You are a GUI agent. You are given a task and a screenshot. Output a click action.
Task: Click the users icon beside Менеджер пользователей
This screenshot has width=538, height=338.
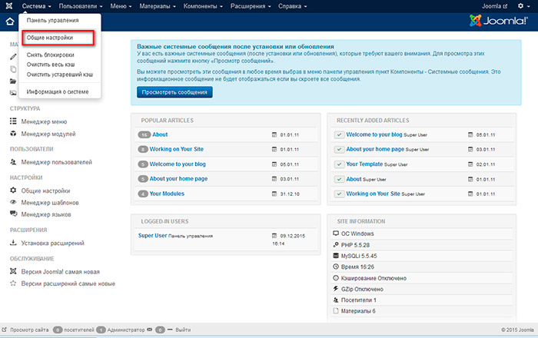click(x=13, y=162)
